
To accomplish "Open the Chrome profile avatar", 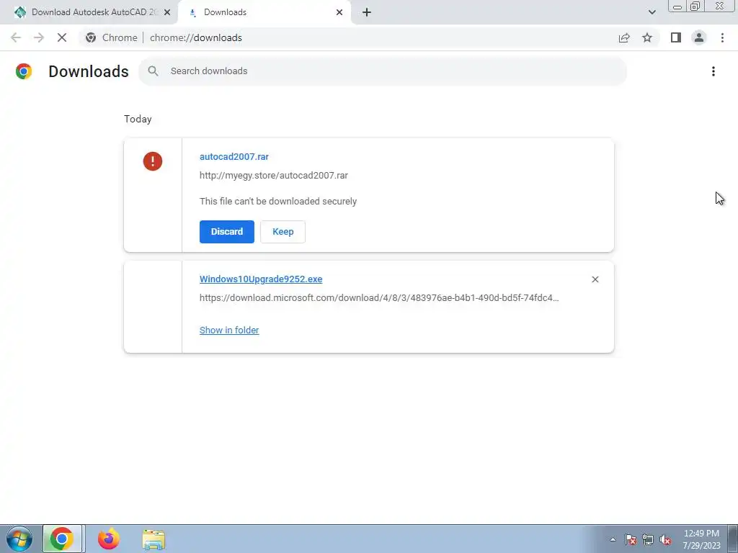I will pyautogui.click(x=699, y=37).
